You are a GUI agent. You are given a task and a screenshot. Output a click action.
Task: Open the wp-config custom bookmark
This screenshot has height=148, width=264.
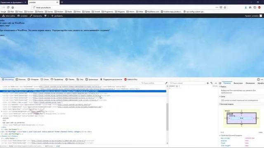tap(194, 12)
